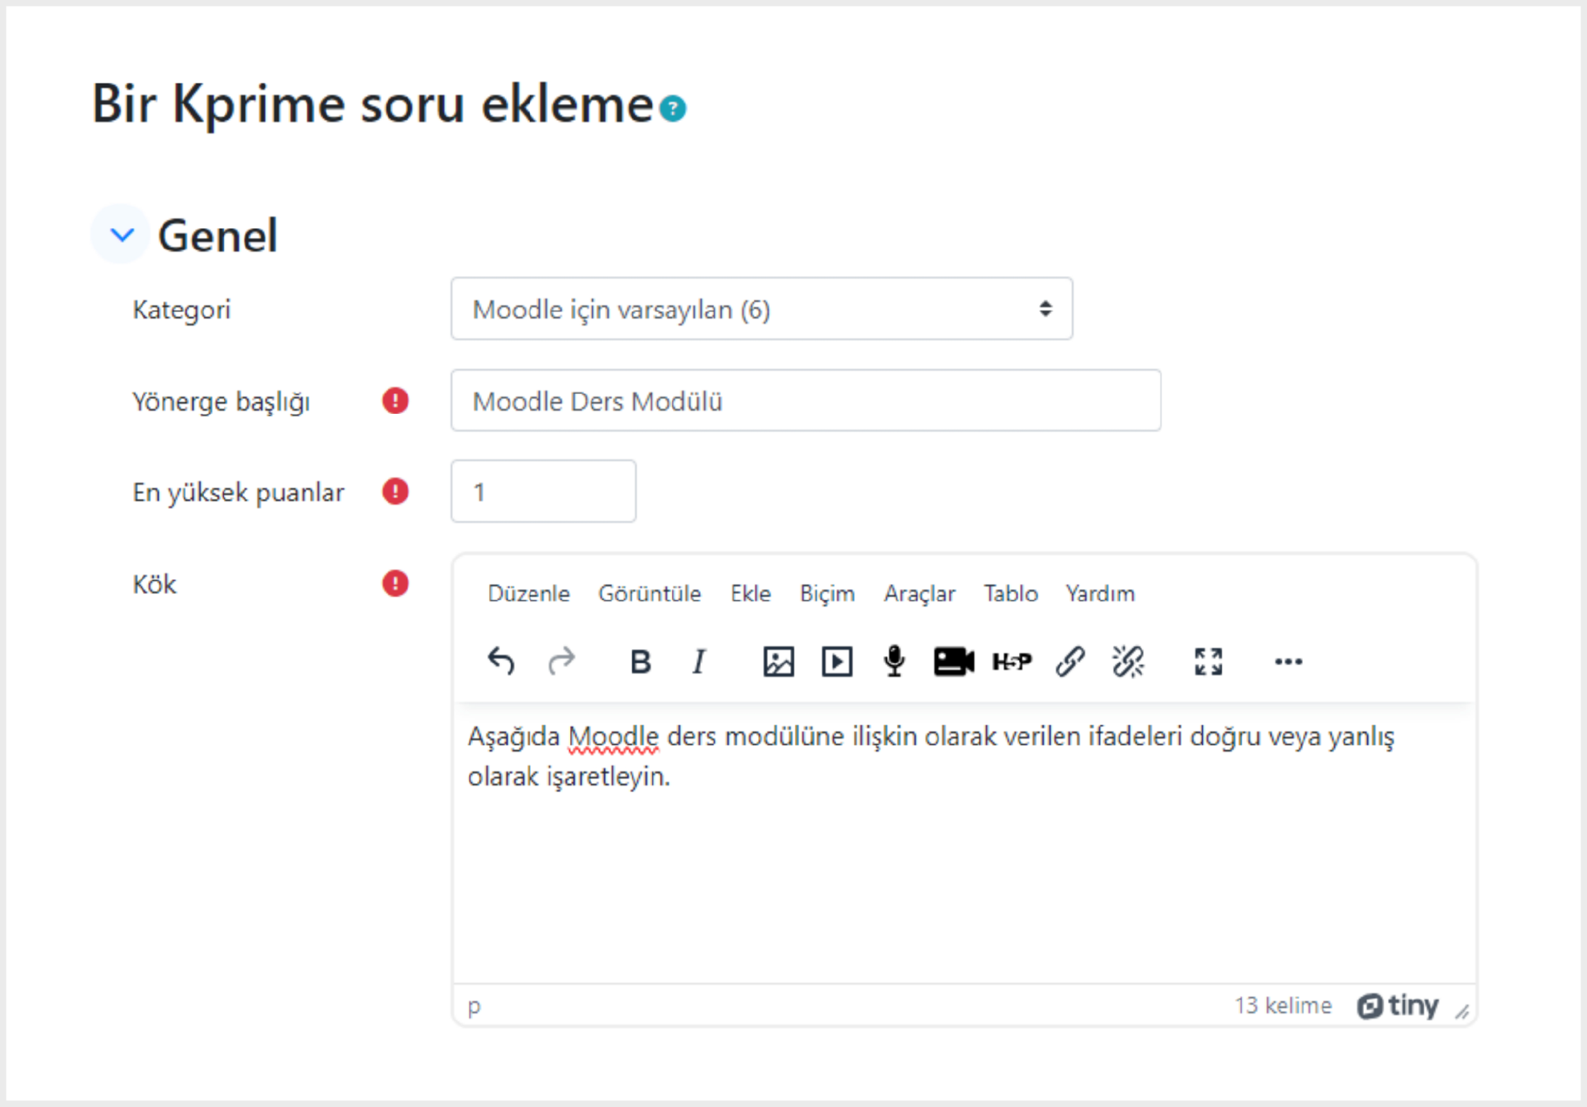Viewport: 1587px width, 1107px height.
Task: Open the Görüntüle editor menu
Action: 650,593
